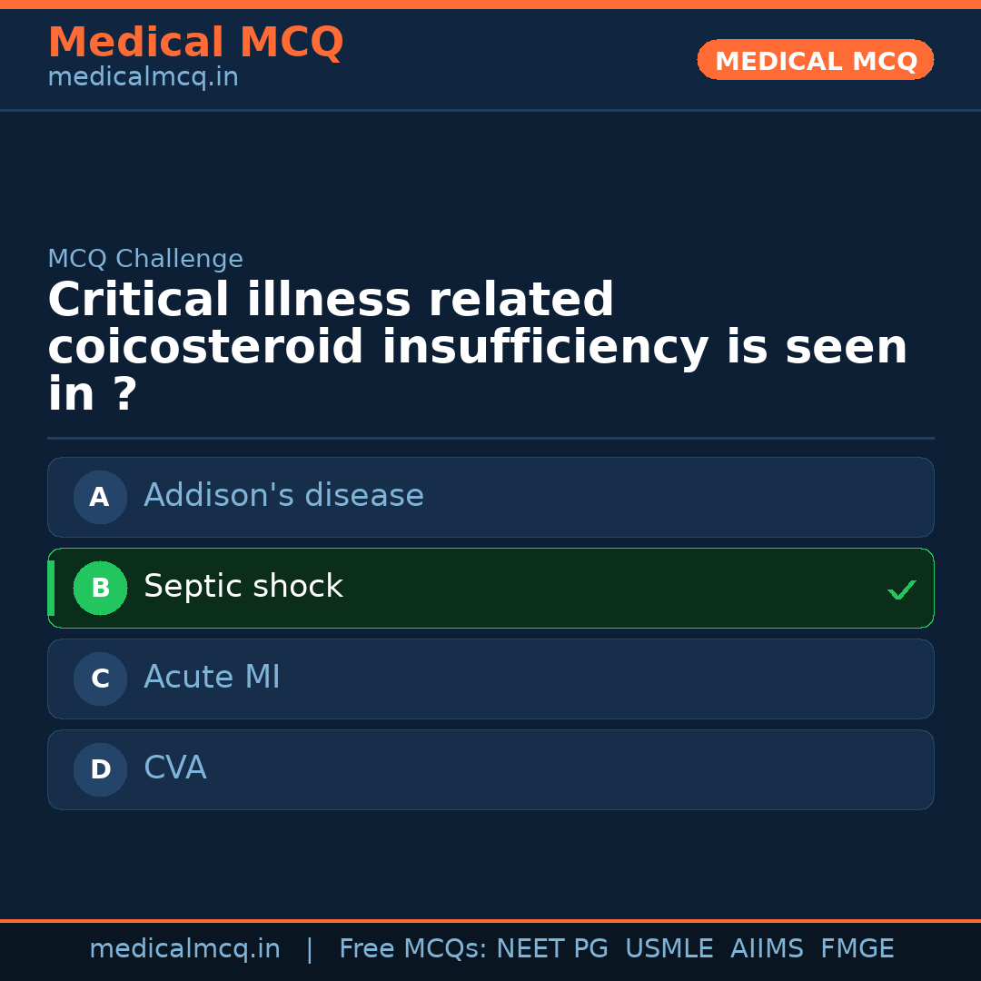Screen dimensions: 981x981
Task: Choose the "Septic shock" answer text
Action: (243, 587)
